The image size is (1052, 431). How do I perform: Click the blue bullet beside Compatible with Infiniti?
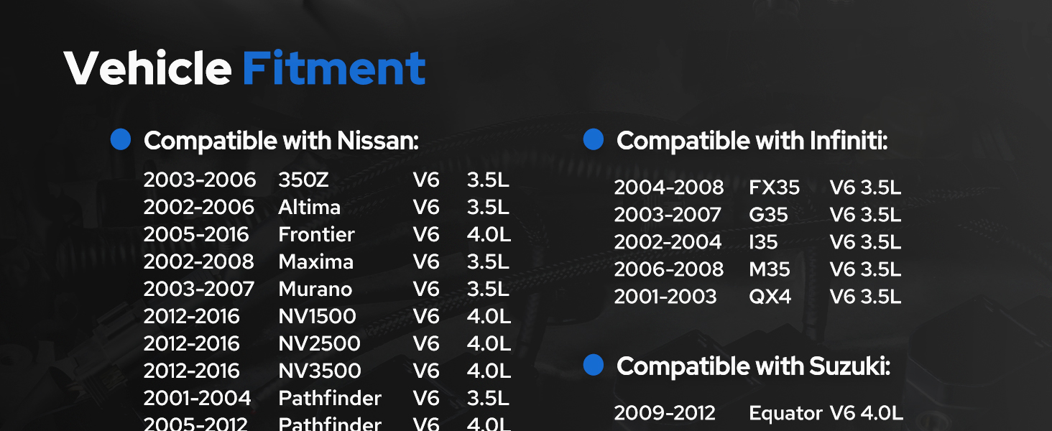point(594,140)
